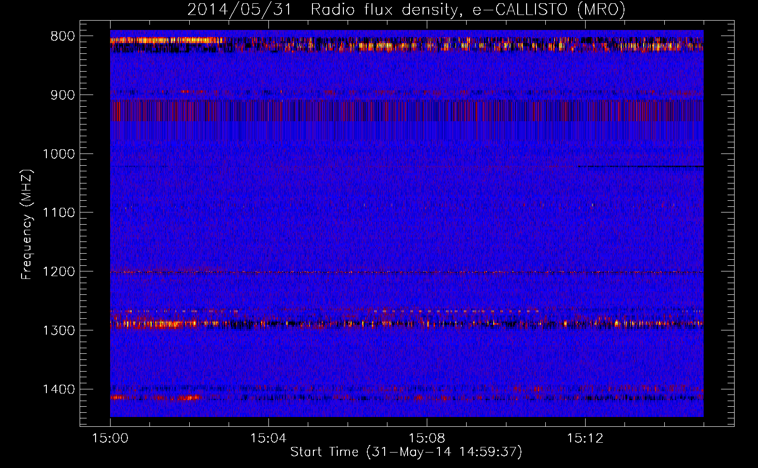
Task: Click the 1200 frequency tick label
Action: tap(59, 271)
